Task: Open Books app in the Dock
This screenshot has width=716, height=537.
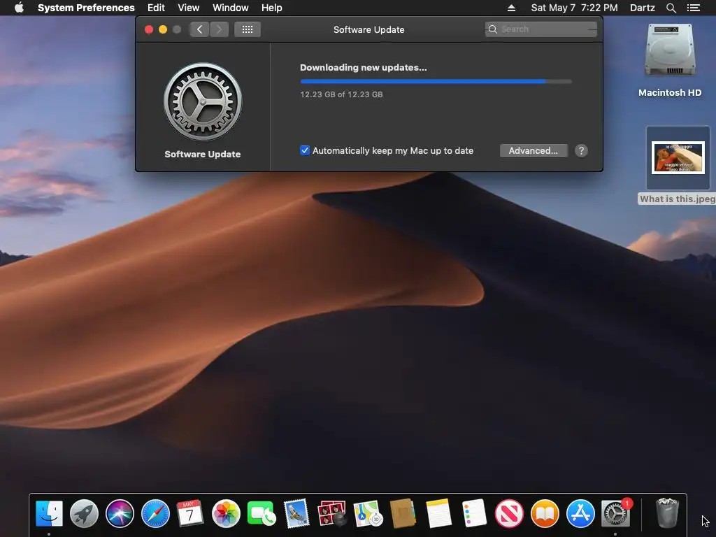Action: click(x=545, y=513)
